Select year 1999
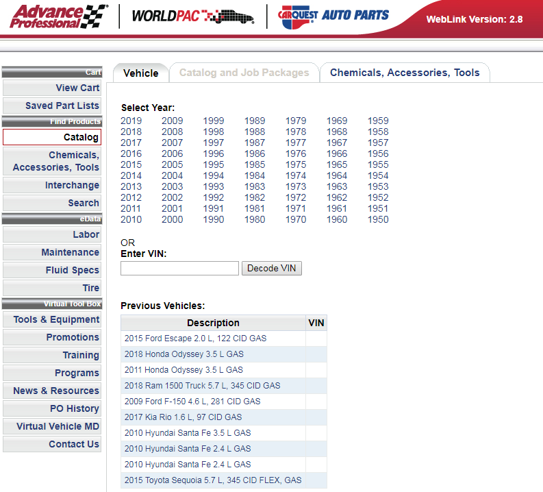Screen dimensions: 543x492 pyautogui.click(x=214, y=121)
